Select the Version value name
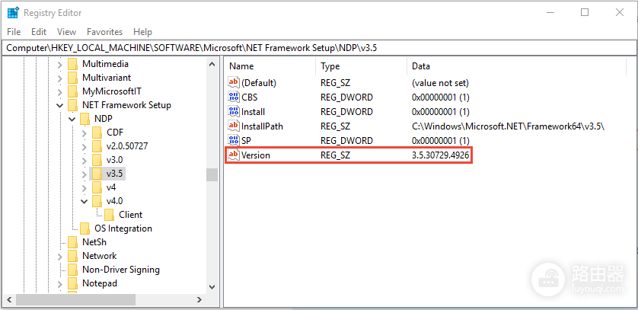 coord(256,155)
